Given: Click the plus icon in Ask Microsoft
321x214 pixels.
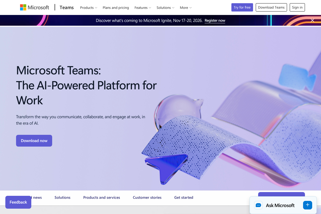Looking at the screenshot, I should pos(308,205).
